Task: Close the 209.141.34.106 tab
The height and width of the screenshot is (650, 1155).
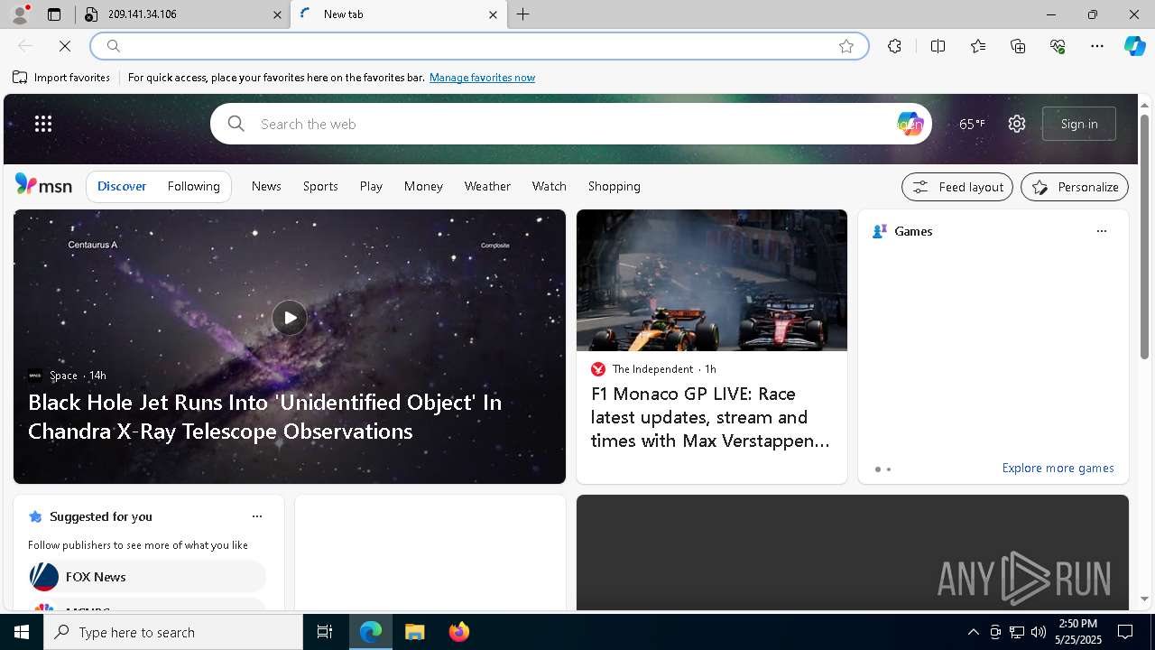Action: 277,14
